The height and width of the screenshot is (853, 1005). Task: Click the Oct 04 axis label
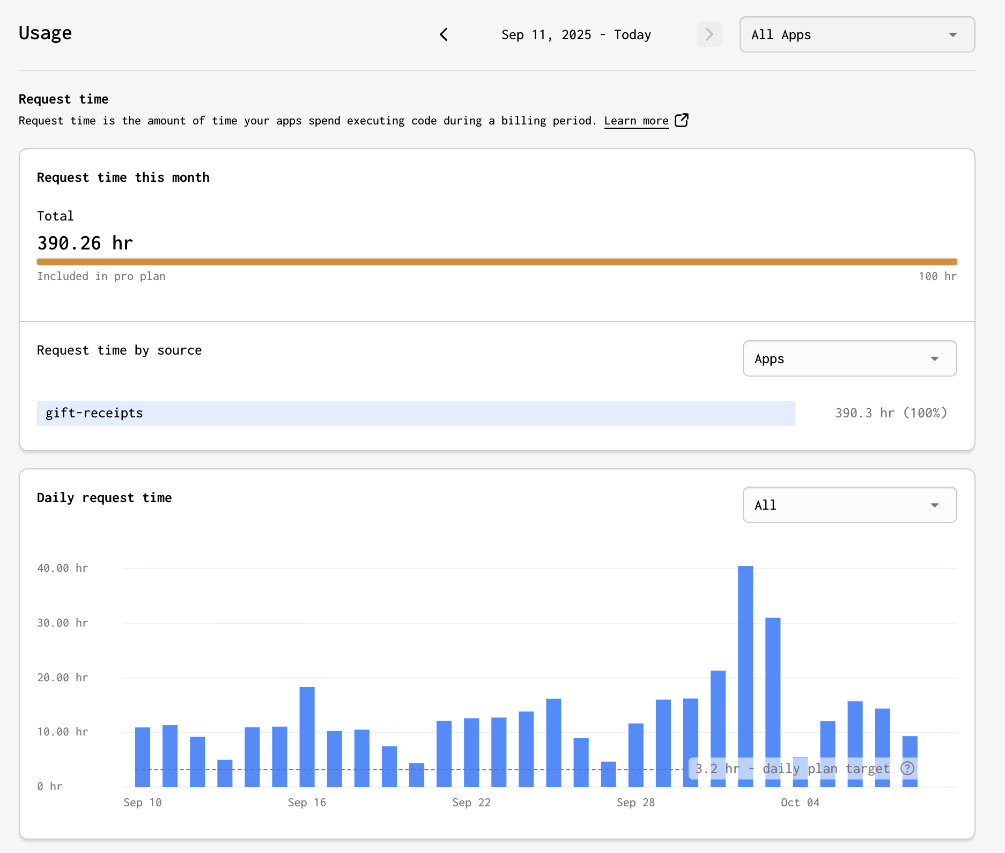[x=800, y=803]
